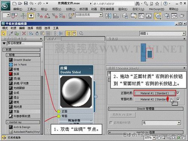This screenshot has width=188, height=141.
Task: Select the Ink 'n Paint material entry
Action: (x=25, y=65)
